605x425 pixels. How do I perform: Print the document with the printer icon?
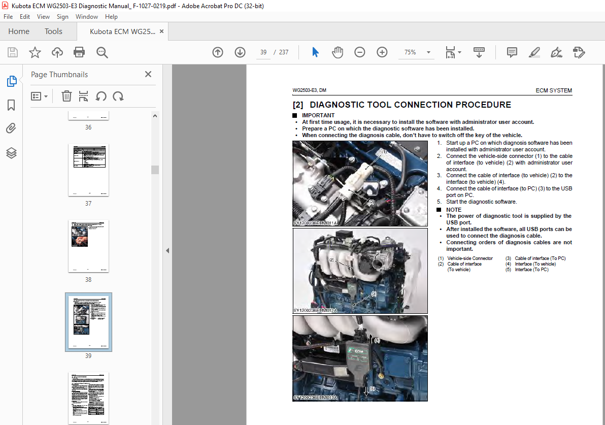(79, 52)
